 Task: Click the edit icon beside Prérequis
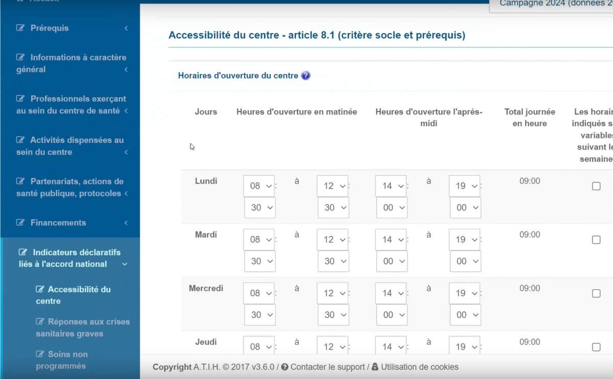pos(20,28)
